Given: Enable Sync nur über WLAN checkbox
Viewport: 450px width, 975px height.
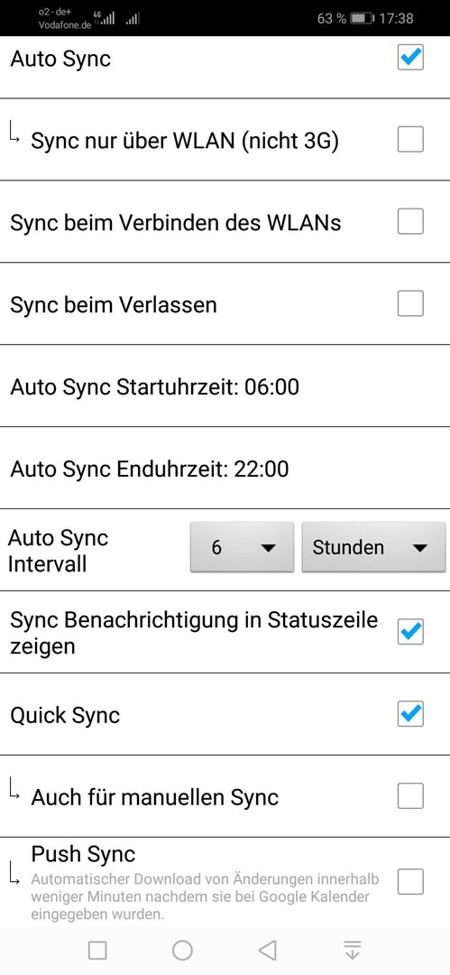Looking at the screenshot, I should click(410, 139).
